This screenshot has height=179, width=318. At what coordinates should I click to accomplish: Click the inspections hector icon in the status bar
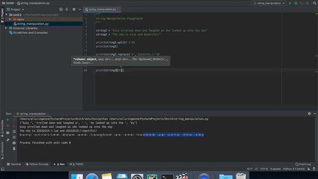pos(314,169)
